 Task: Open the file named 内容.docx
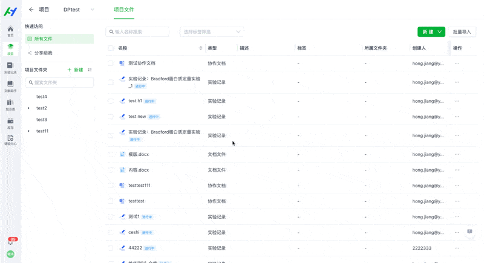pos(139,170)
